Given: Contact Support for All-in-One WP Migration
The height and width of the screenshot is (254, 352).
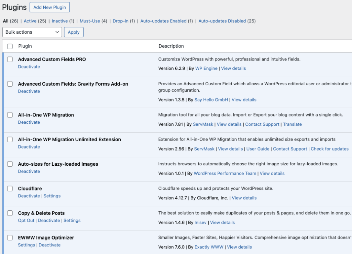Looking at the screenshot, I should (262, 124).
